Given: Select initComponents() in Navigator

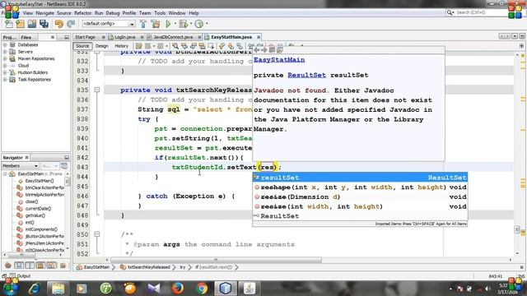Looking at the screenshot, I should point(41,229).
